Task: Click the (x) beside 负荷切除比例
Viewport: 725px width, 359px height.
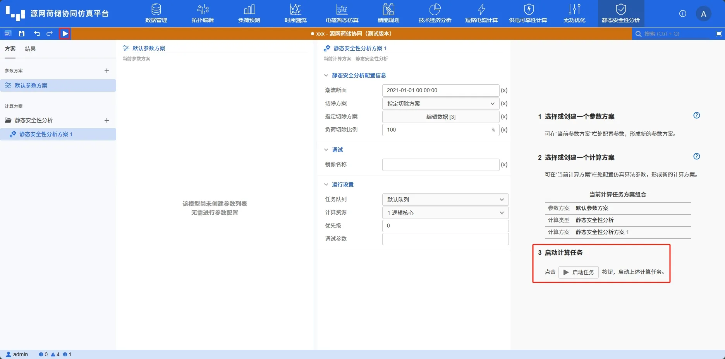Action: point(504,130)
